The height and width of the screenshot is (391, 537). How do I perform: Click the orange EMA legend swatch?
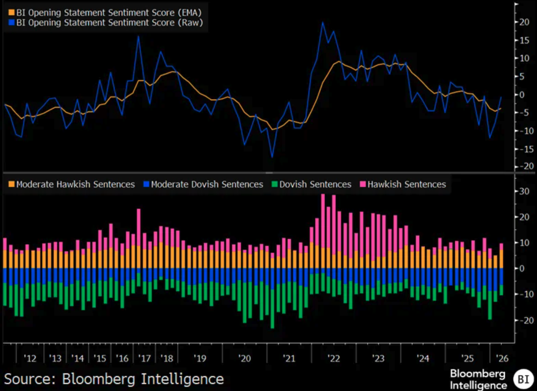(11, 13)
